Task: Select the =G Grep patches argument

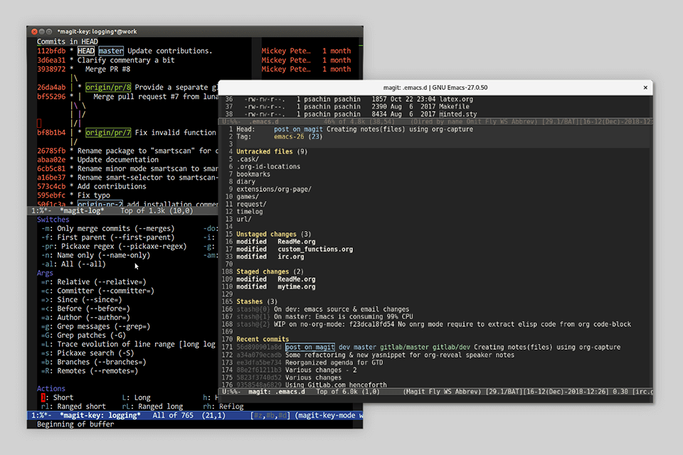Action: coord(83,336)
